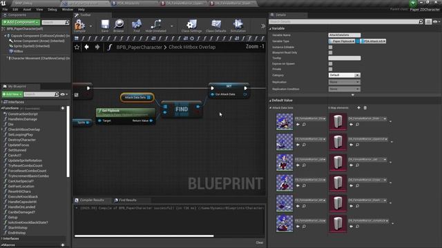Add new macro with Macros plus icon
Viewport: 442px width, 248px height.
point(63,245)
